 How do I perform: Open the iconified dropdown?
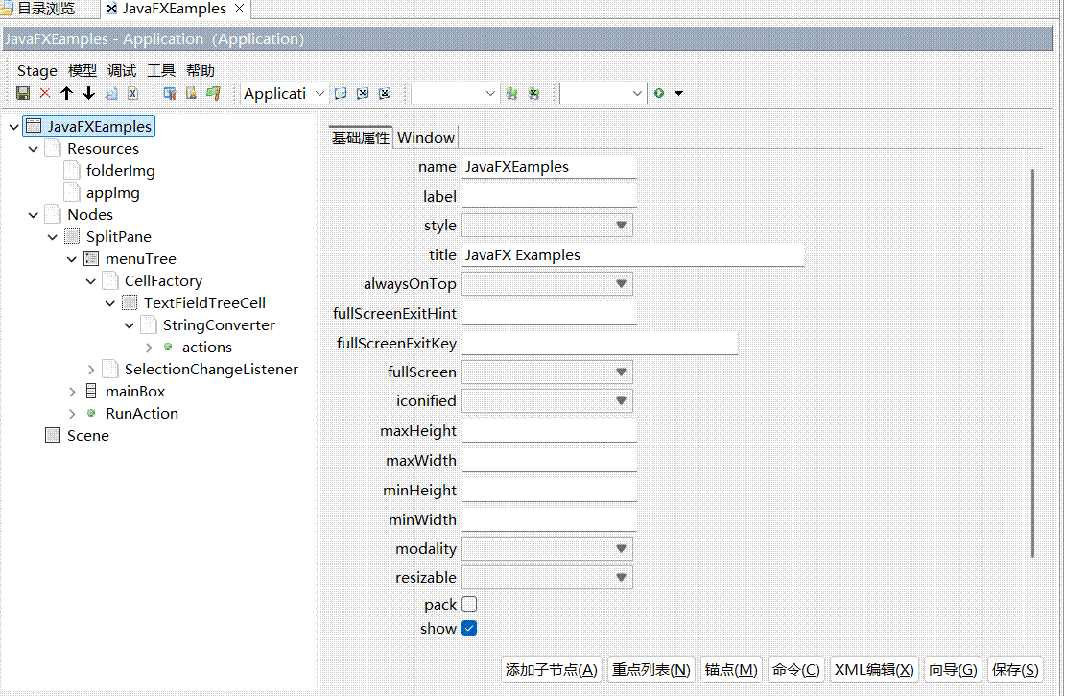tap(548, 400)
